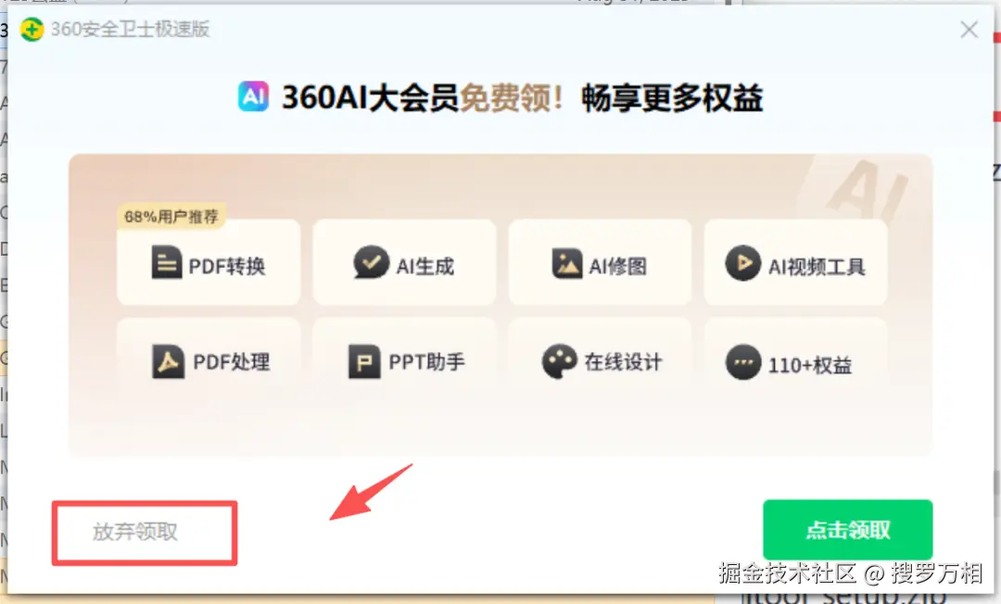
Task: Click the AI视频工具 text label
Action: [817, 267]
